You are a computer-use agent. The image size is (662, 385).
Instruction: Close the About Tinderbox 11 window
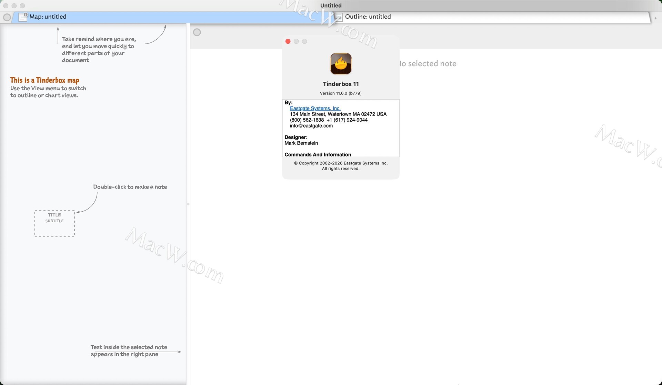pos(288,41)
